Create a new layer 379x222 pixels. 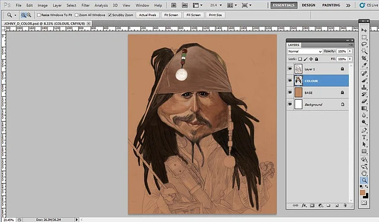(337, 205)
